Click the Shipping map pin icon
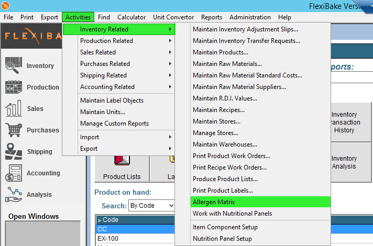The height and width of the screenshot is (246, 373). pyautogui.click(x=14, y=151)
